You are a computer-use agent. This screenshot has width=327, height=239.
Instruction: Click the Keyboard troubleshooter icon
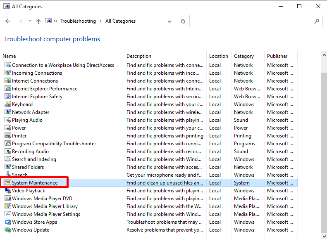coord(8,104)
